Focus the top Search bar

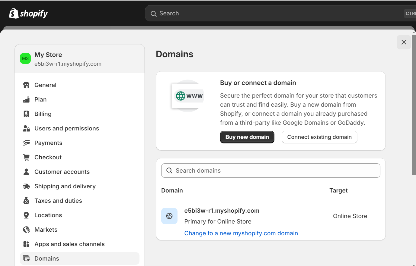280,13
